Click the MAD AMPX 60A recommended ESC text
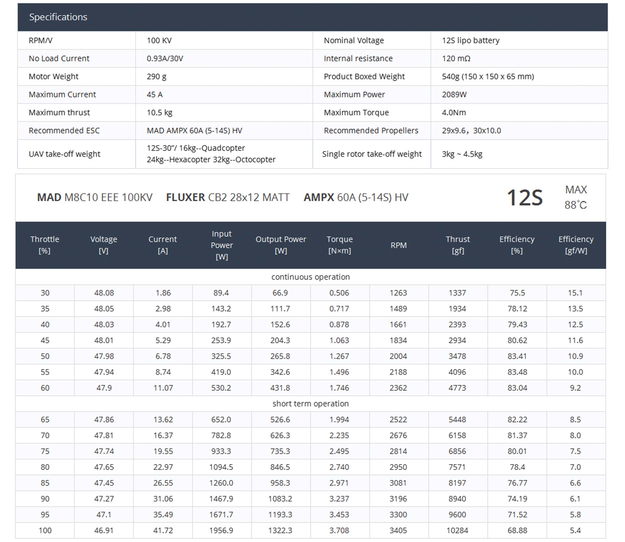 click(194, 130)
